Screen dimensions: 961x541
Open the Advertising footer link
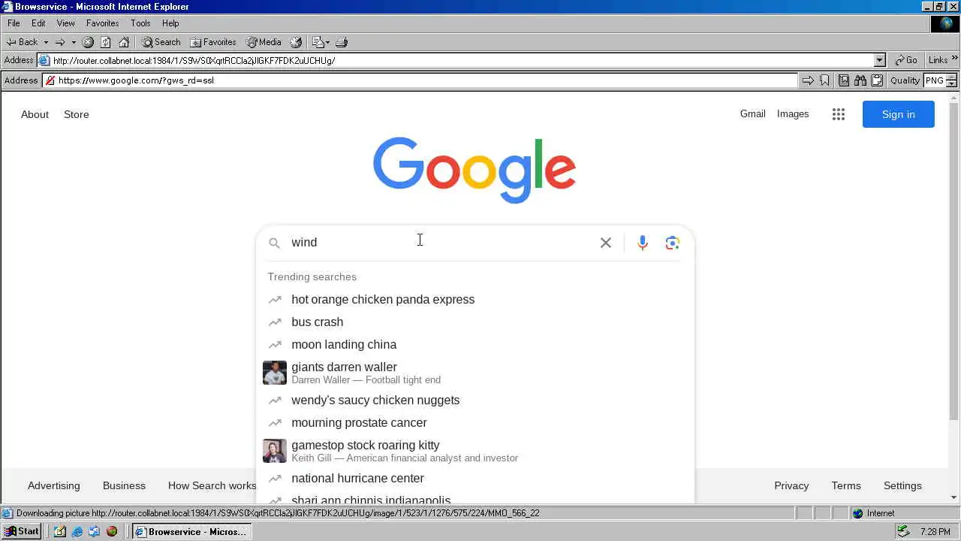pos(53,485)
